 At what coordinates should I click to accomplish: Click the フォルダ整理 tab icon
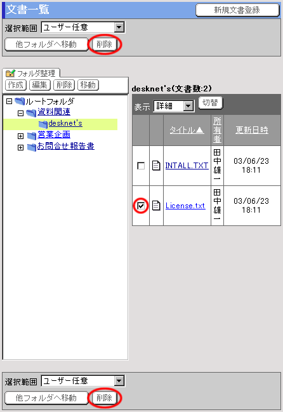[10, 73]
